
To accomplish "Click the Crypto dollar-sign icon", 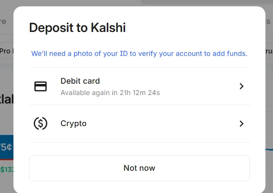I will 40,124.
